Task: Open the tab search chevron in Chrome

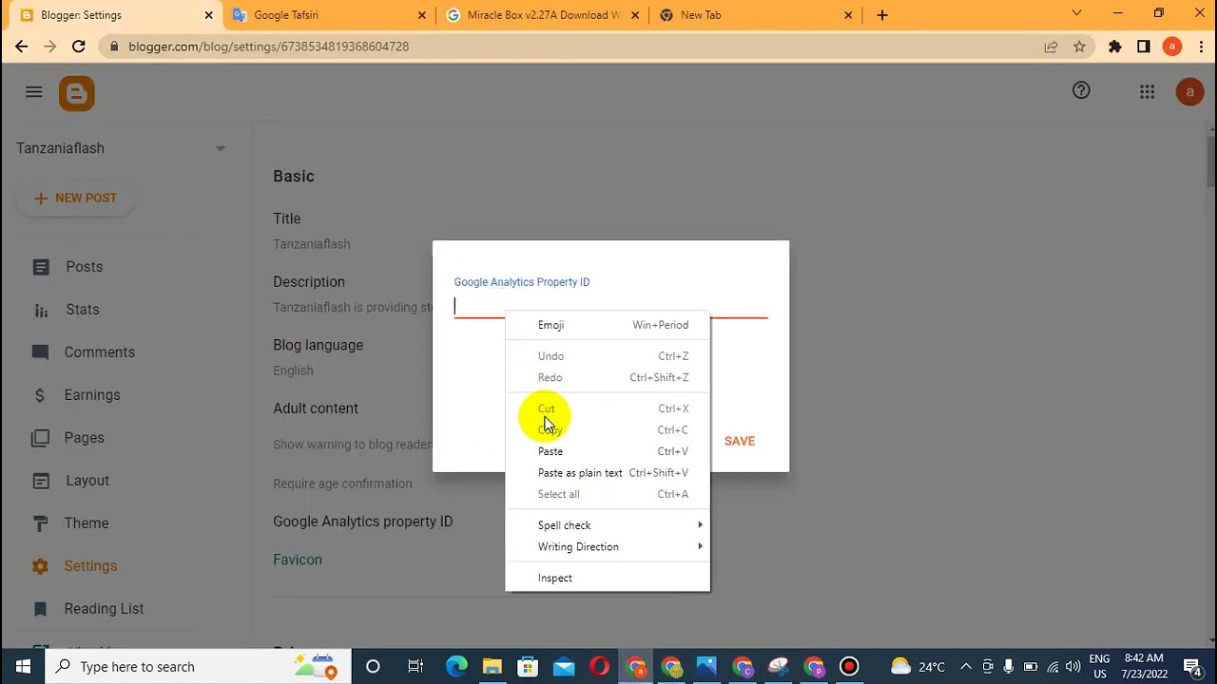Action: click(1076, 13)
